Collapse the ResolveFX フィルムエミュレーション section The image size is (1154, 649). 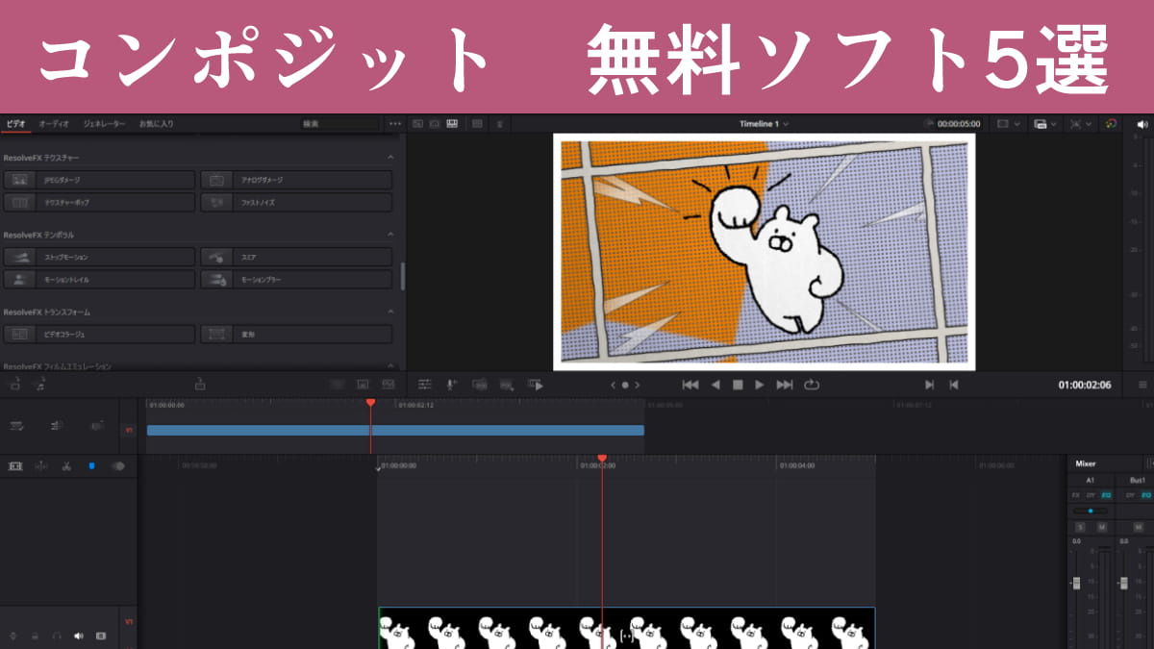(390, 366)
